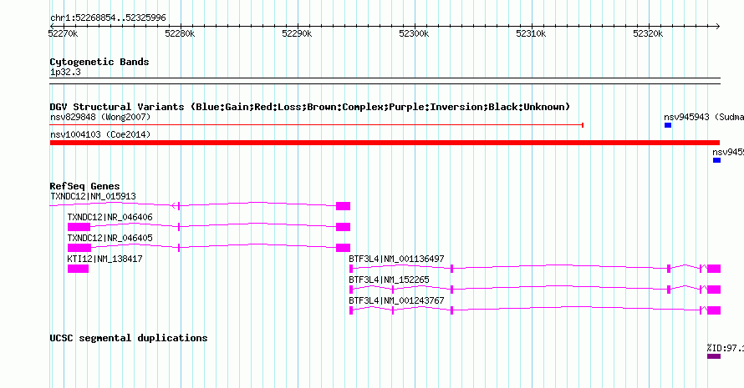The height and width of the screenshot is (388, 744).
Task: Click the purple segmental duplication block
Action: tap(714, 356)
